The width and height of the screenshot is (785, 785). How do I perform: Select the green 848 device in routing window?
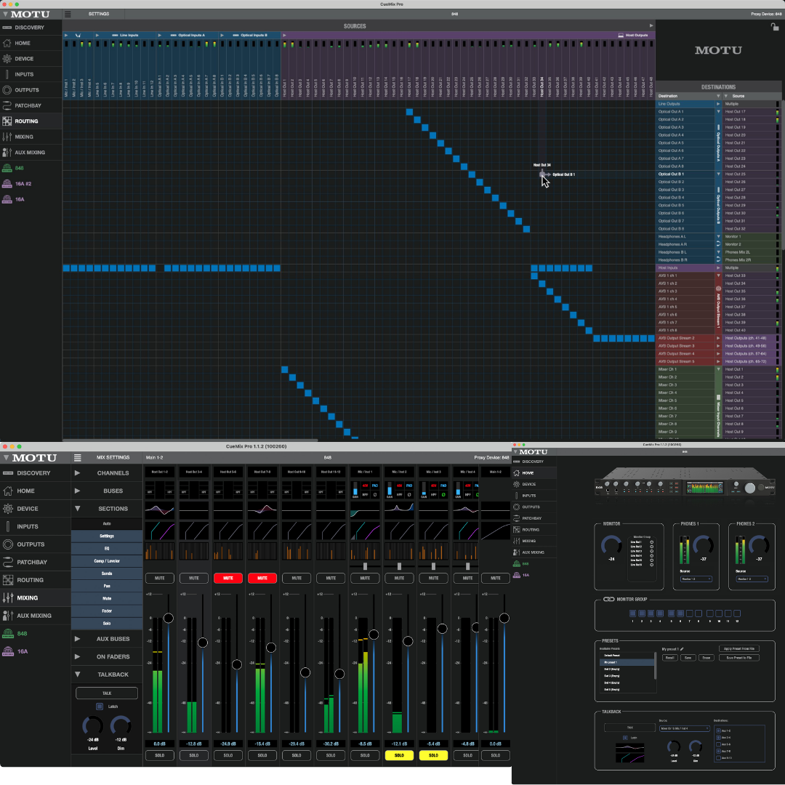pos(31,168)
